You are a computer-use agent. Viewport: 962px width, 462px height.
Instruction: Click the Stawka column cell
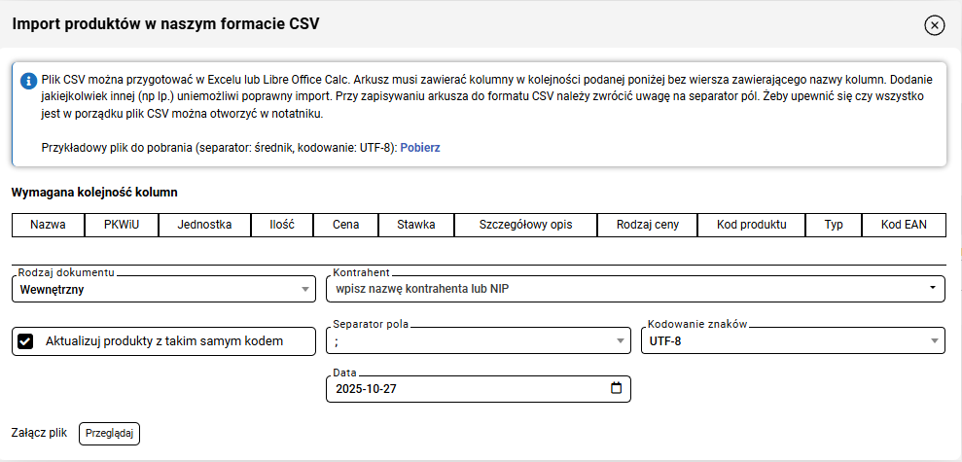coord(416,225)
